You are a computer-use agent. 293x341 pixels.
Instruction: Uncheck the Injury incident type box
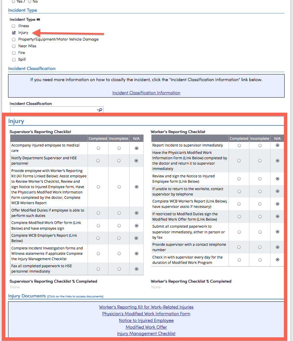coord(14,33)
